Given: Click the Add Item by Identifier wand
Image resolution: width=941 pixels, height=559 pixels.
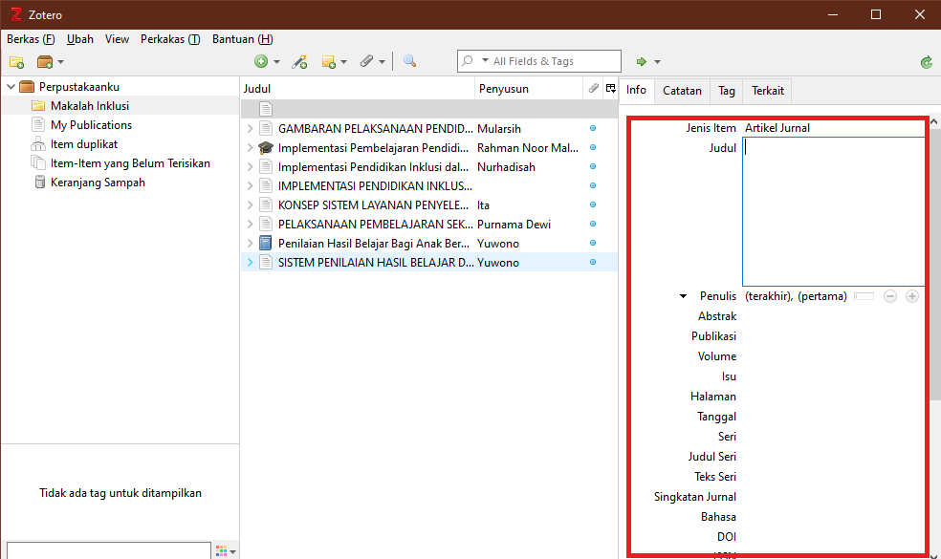Looking at the screenshot, I should [x=299, y=61].
